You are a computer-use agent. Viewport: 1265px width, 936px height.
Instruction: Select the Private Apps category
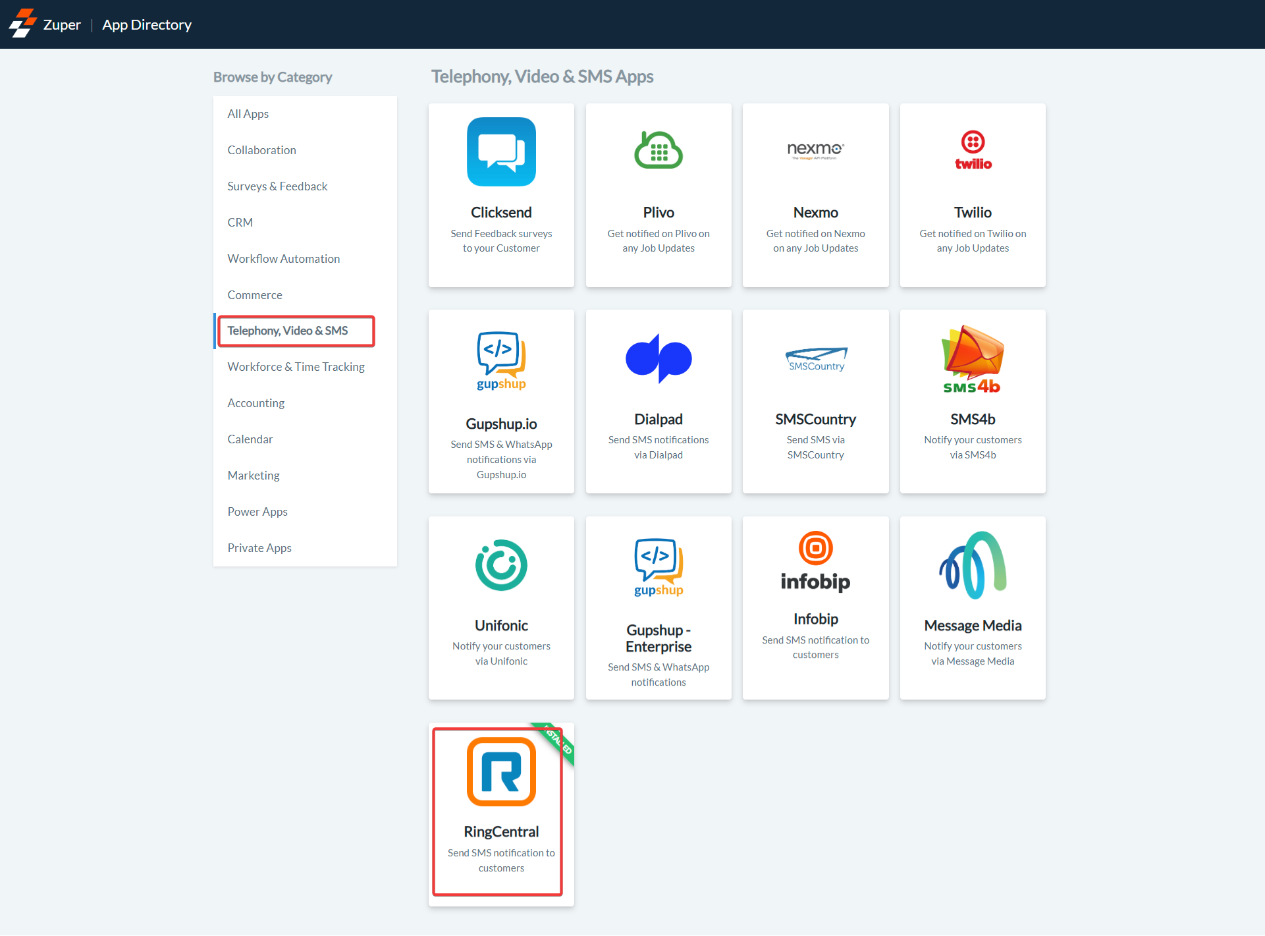259,548
